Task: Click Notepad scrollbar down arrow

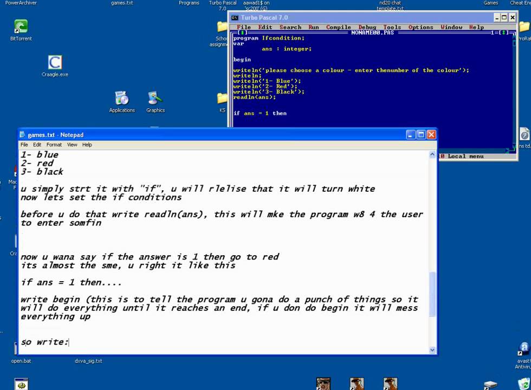Action: coord(432,350)
